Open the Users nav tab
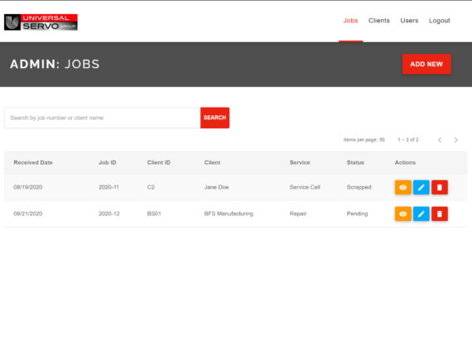 click(409, 21)
